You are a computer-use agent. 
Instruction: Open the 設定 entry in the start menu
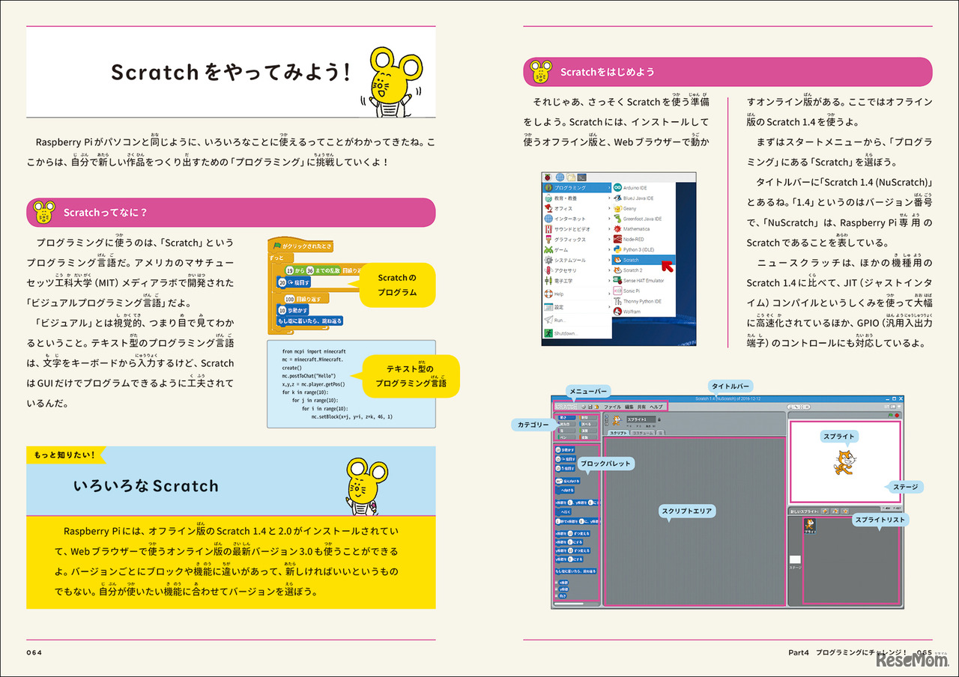577,306
